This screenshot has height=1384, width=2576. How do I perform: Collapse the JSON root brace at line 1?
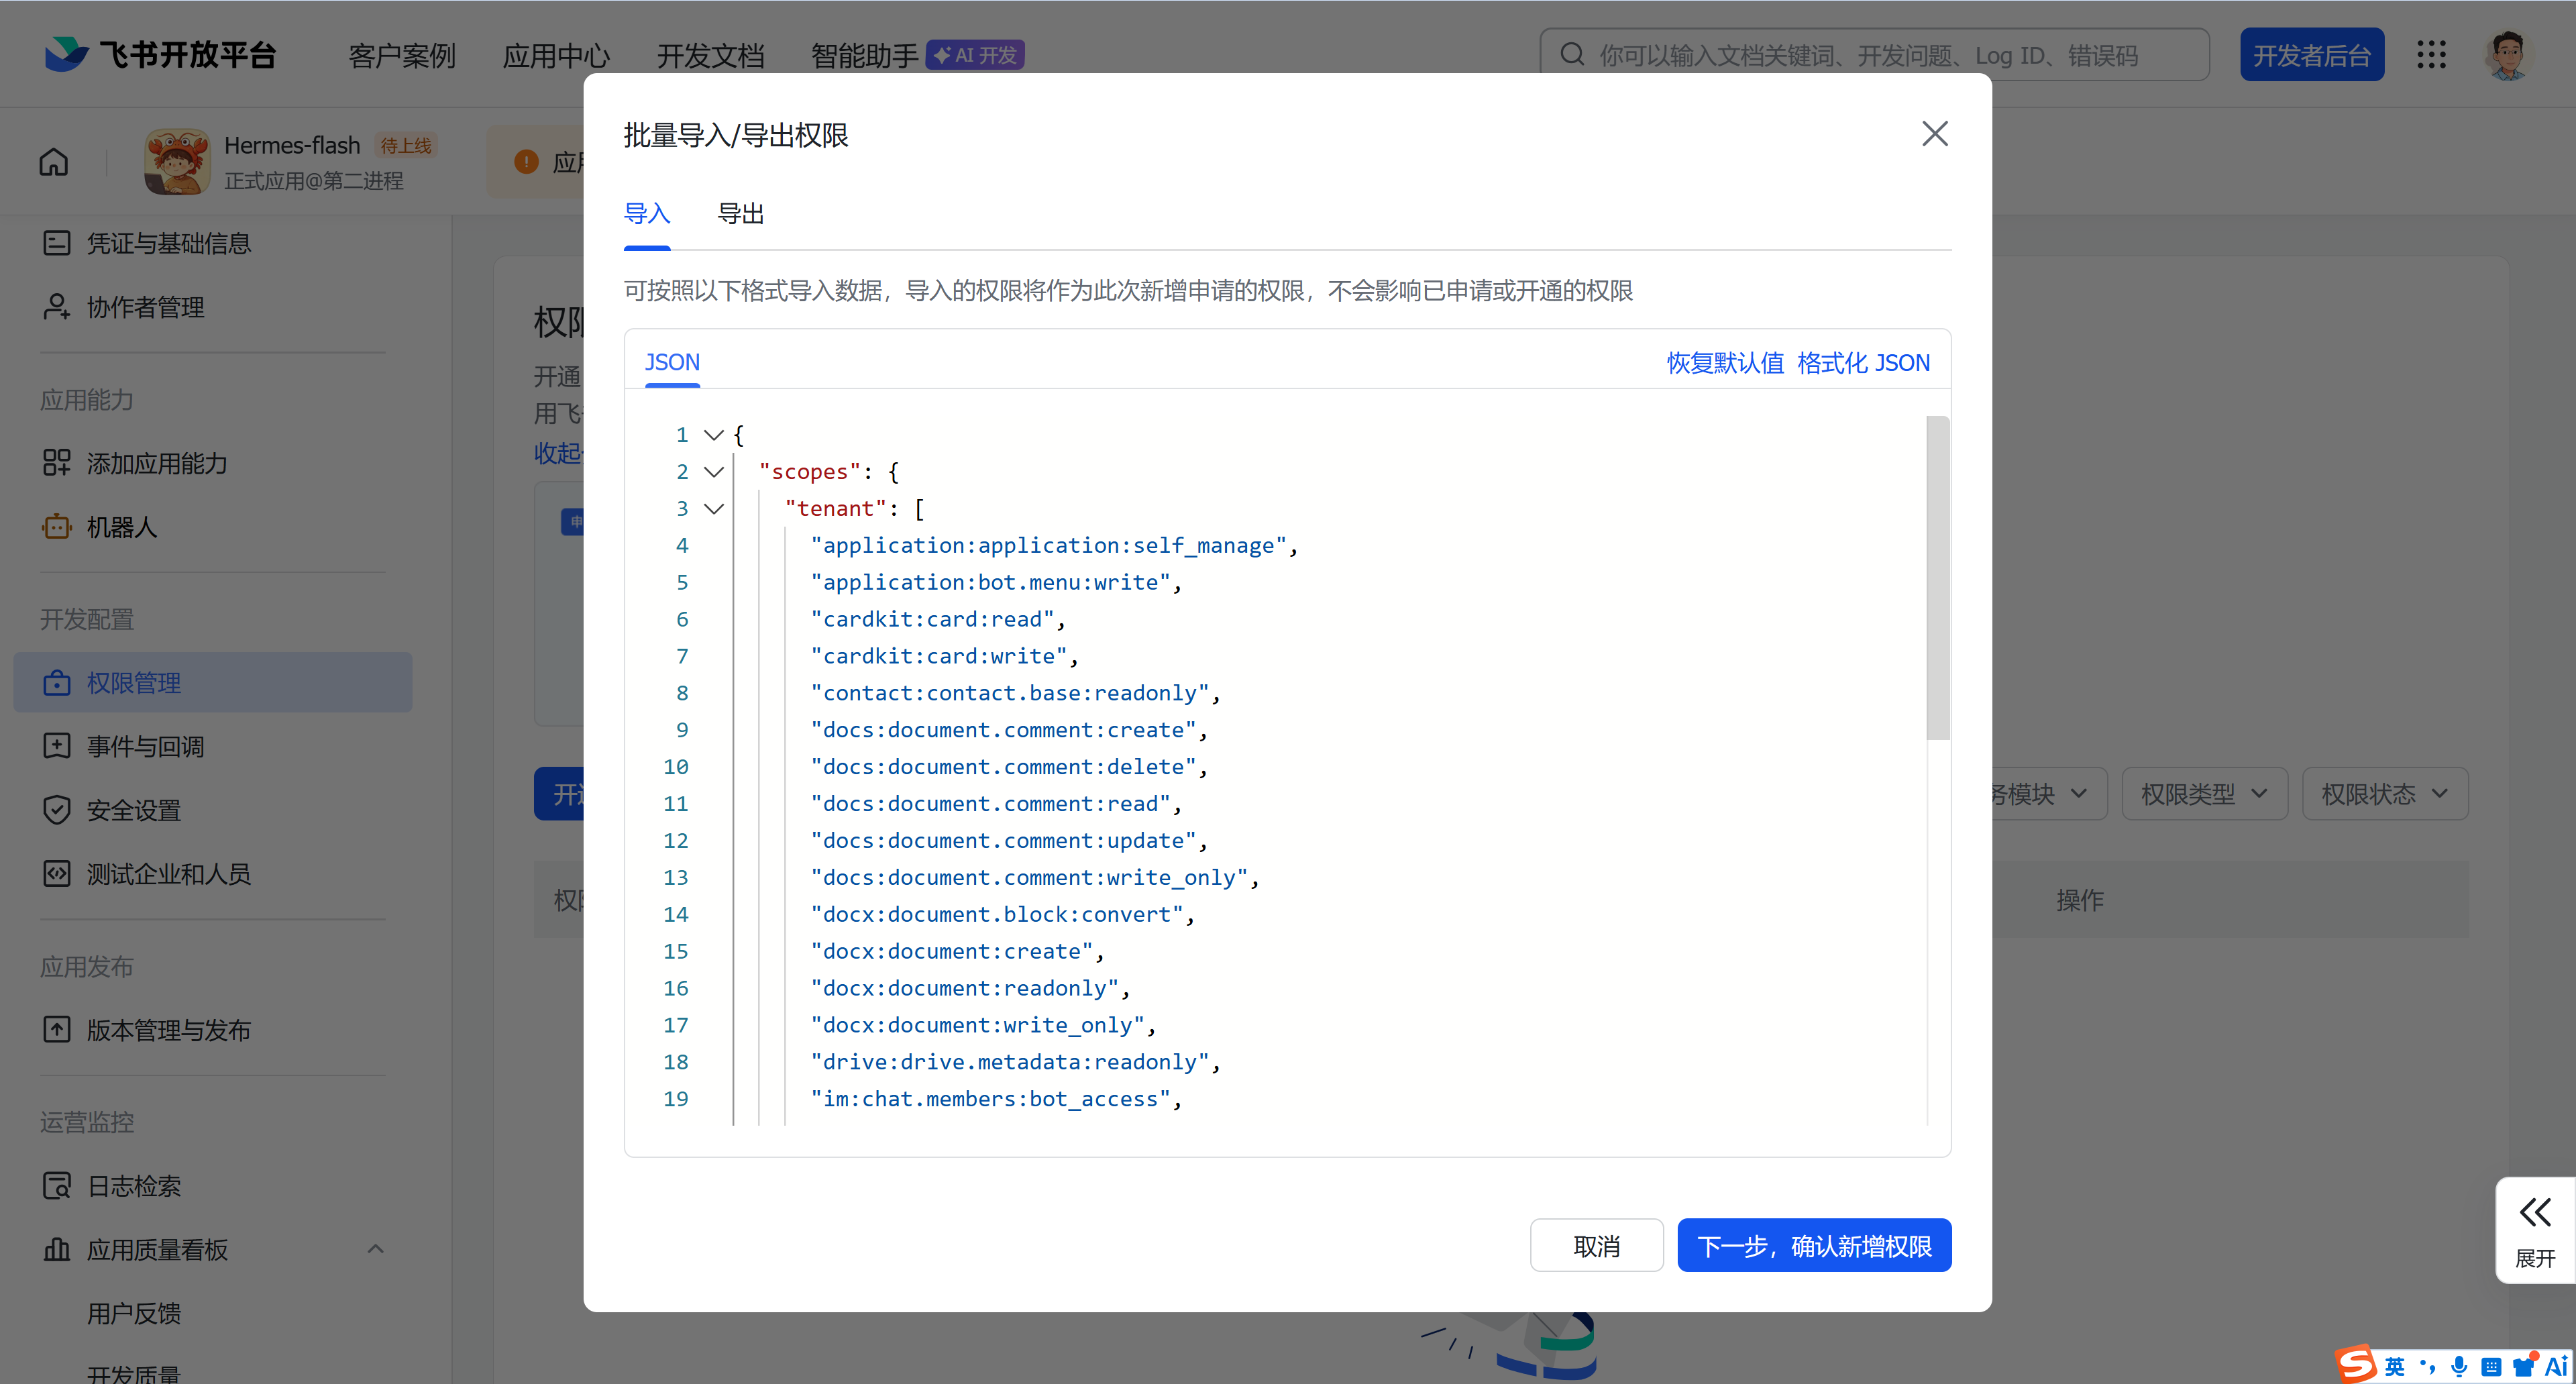714,435
